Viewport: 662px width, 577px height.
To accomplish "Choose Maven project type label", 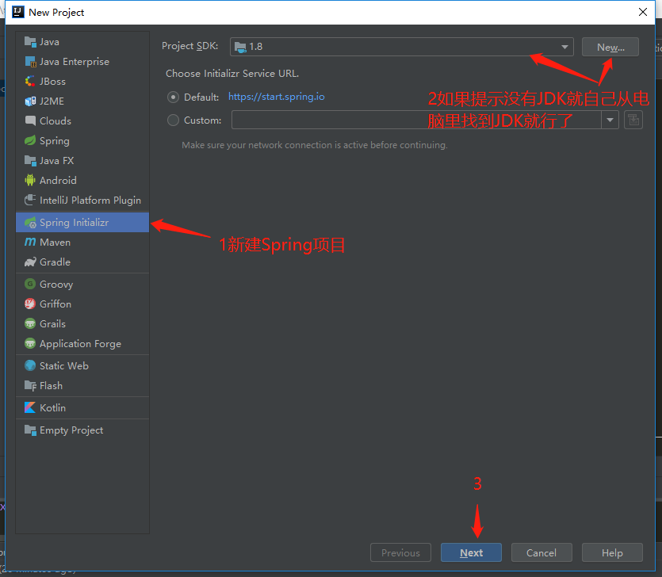I will (55, 243).
